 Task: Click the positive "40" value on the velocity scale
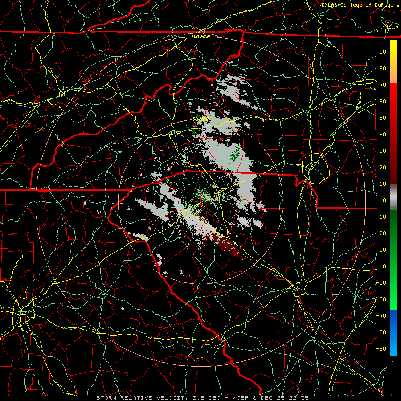[383, 134]
